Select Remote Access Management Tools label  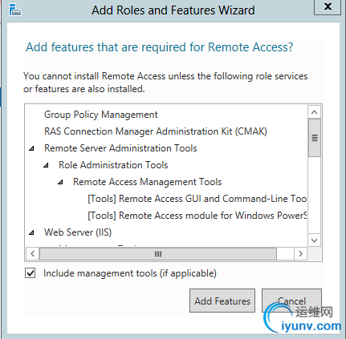pyautogui.click(x=148, y=182)
